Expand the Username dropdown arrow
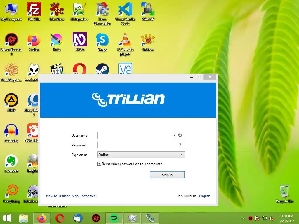 coord(173,135)
